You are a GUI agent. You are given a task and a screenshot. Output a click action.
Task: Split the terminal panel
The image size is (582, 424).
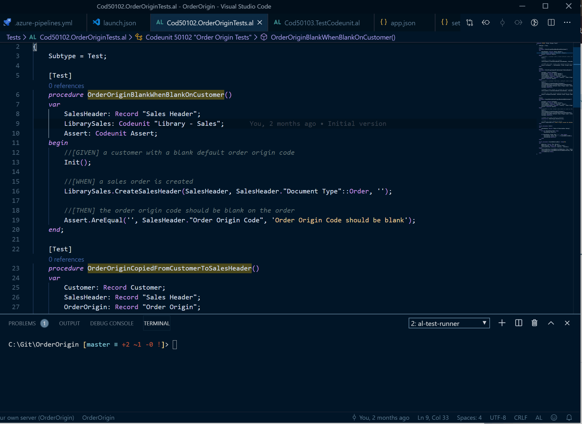tap(518, 323)
